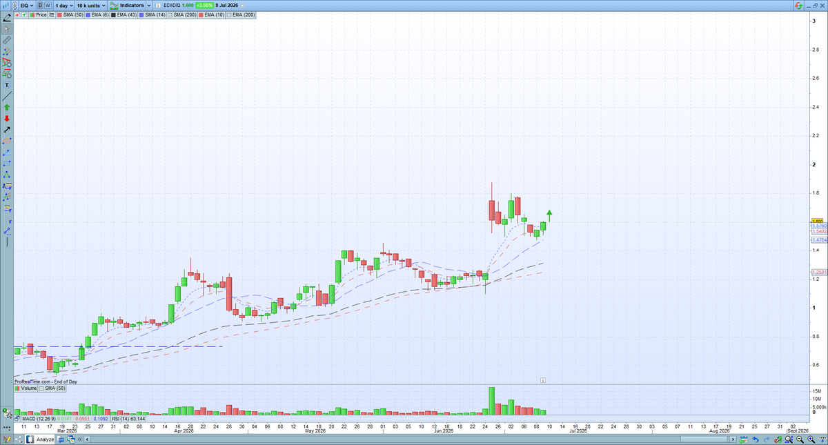Click the zoom in magnifier icon
Viewport: 828px width, 445px height.
(x=811, y=439)
